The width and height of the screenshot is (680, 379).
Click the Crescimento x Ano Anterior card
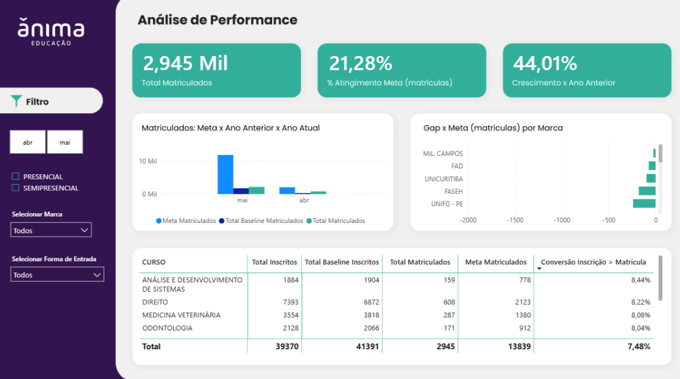coord(587,70)
